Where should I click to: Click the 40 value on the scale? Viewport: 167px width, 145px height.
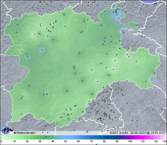coord(53,141)
